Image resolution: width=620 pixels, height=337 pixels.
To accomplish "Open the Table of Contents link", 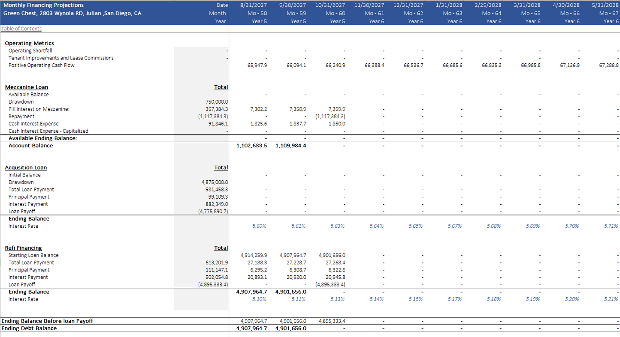I will point(21,29).
